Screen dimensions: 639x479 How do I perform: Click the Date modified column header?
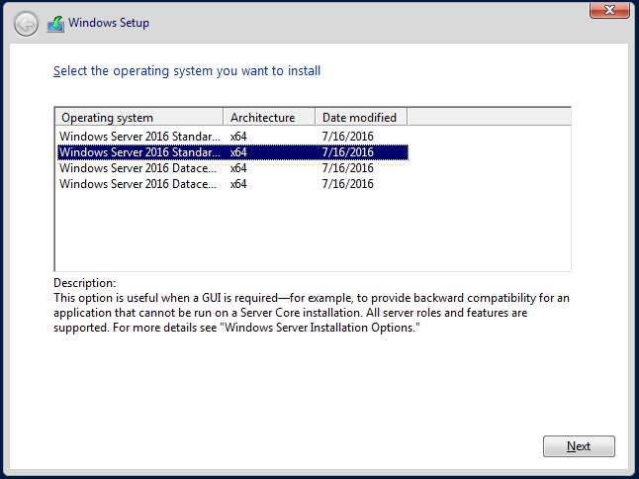pos(361,118)
